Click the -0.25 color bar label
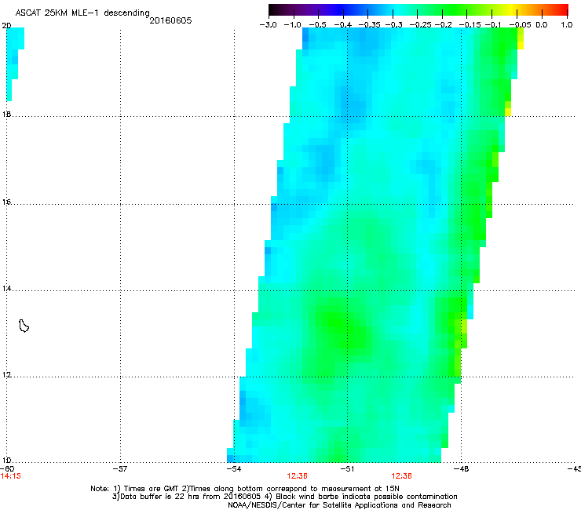581x510 pixels. click(x=421, y=25)
